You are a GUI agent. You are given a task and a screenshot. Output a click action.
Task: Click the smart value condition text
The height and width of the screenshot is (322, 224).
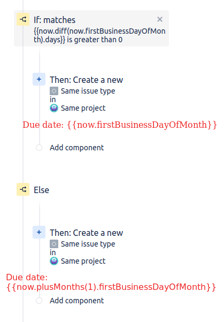[99, 35]
